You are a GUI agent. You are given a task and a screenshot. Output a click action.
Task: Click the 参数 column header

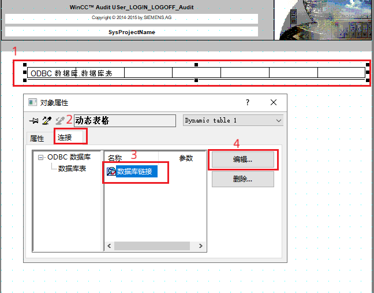pos(186,158)
